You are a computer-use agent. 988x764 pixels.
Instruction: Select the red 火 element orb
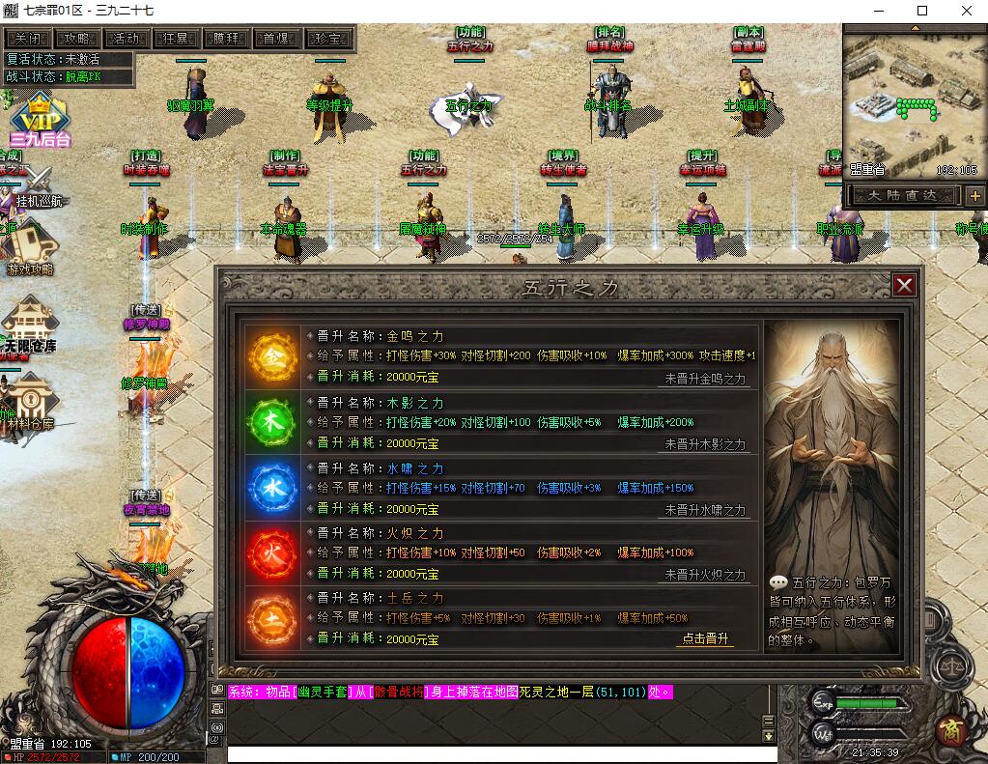[272, 553]
